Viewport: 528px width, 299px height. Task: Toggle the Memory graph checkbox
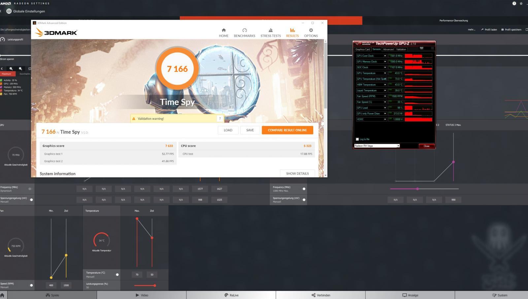coord(1,87)
